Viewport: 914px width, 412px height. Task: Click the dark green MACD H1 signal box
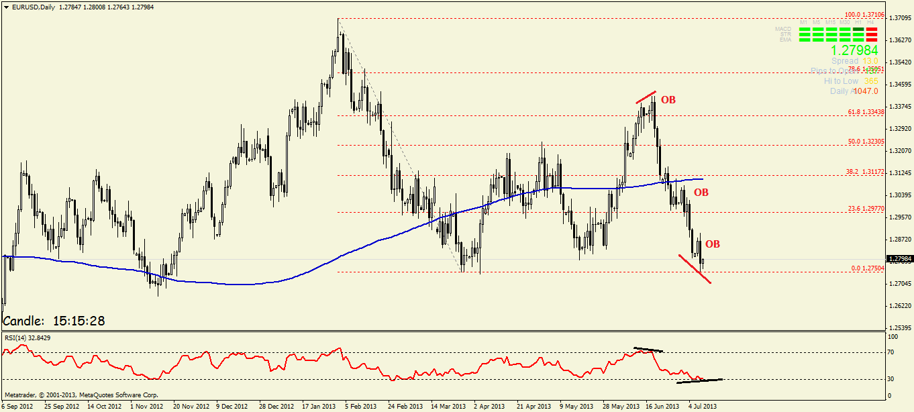tap(858, 29)
